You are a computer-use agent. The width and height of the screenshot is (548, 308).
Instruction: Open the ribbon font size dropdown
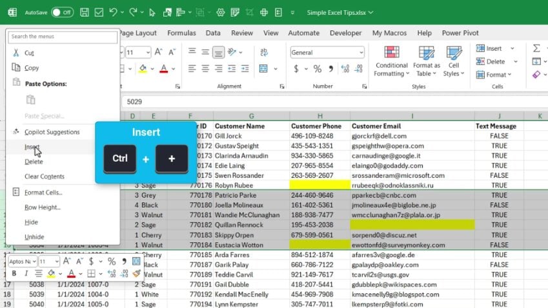[x=148, y=52]
